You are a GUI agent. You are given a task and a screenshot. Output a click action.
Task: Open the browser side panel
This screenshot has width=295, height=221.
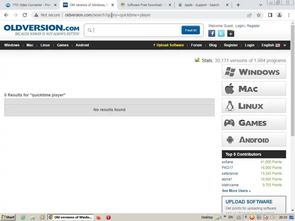[x=270, y=15]
